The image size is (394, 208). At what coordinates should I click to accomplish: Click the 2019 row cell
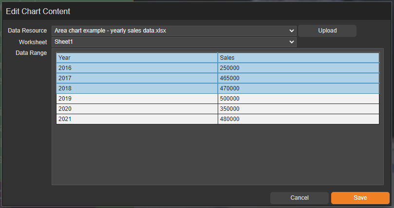click(137, 99)
